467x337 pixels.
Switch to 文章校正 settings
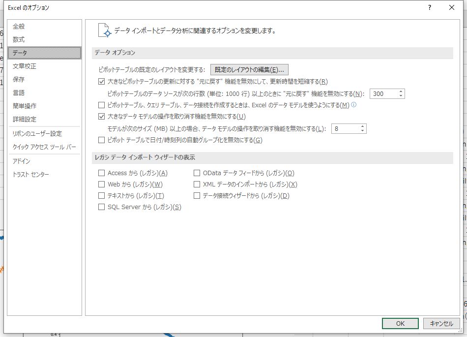pyautogui.click(x=44, y=66)
